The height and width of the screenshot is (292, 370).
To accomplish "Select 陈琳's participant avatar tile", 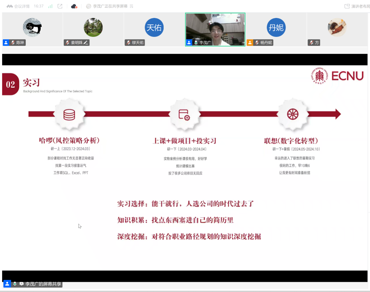I will click(32, 27).
